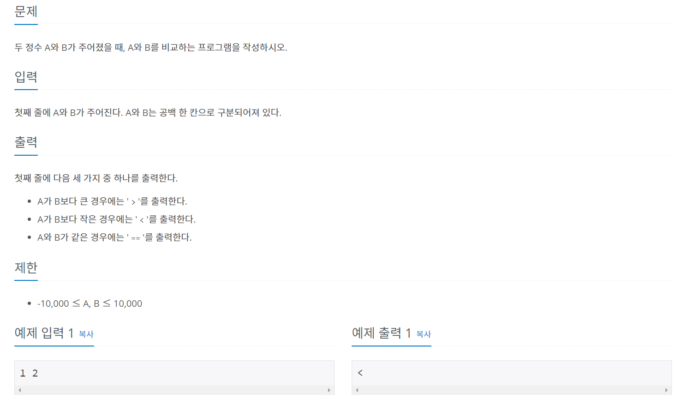Copy sample input via 복사 link
This screenshot has width=682, height=395.
(x=86, y=334)
